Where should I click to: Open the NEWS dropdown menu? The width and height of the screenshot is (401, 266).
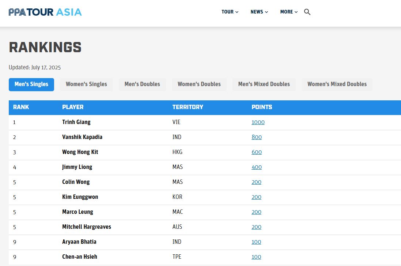pyautogui.click(x=259, y=12)
